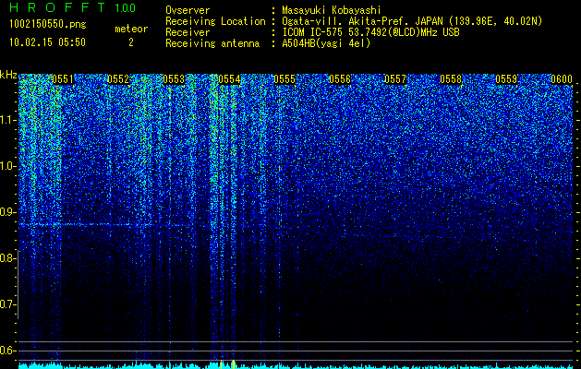
Task: Click the date stamp 10.02.15 05:50
Action: pyautogui.click(x=47, y=42)
